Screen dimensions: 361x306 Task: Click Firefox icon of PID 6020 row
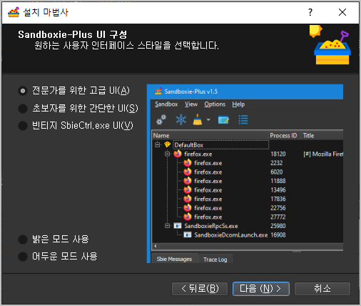188,172
